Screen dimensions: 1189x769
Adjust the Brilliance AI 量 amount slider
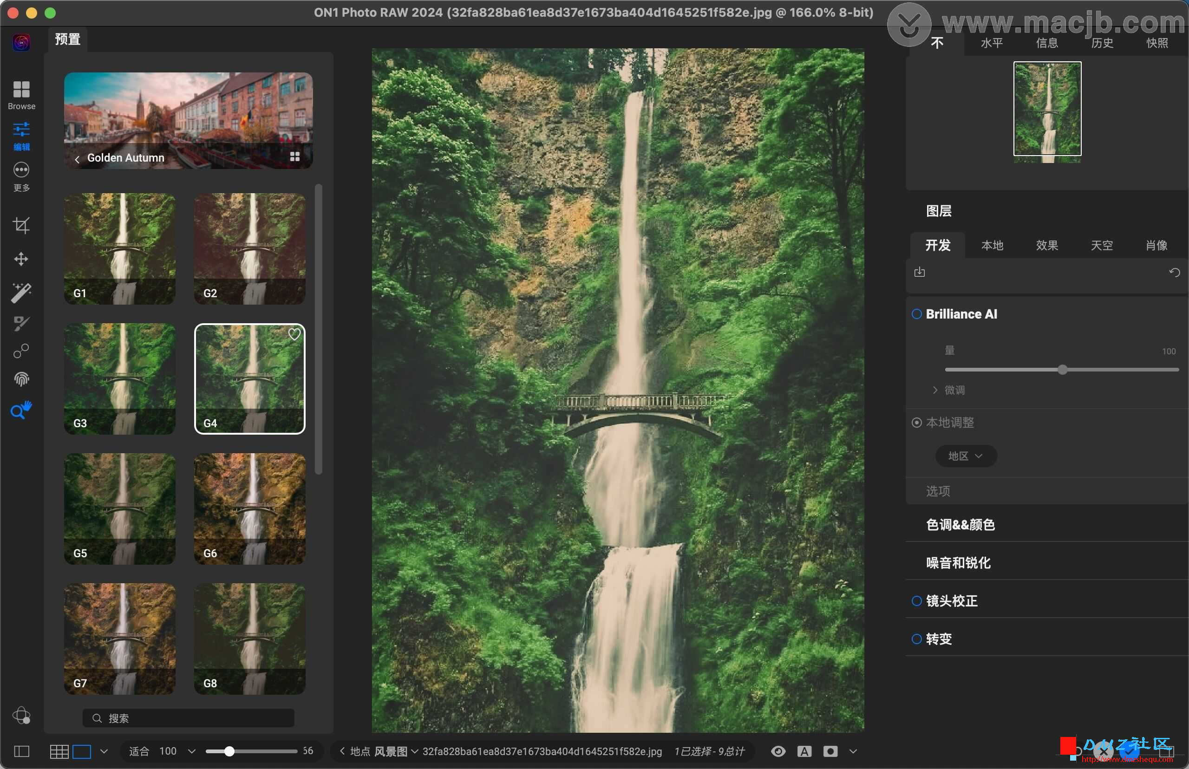[1062, 370]
